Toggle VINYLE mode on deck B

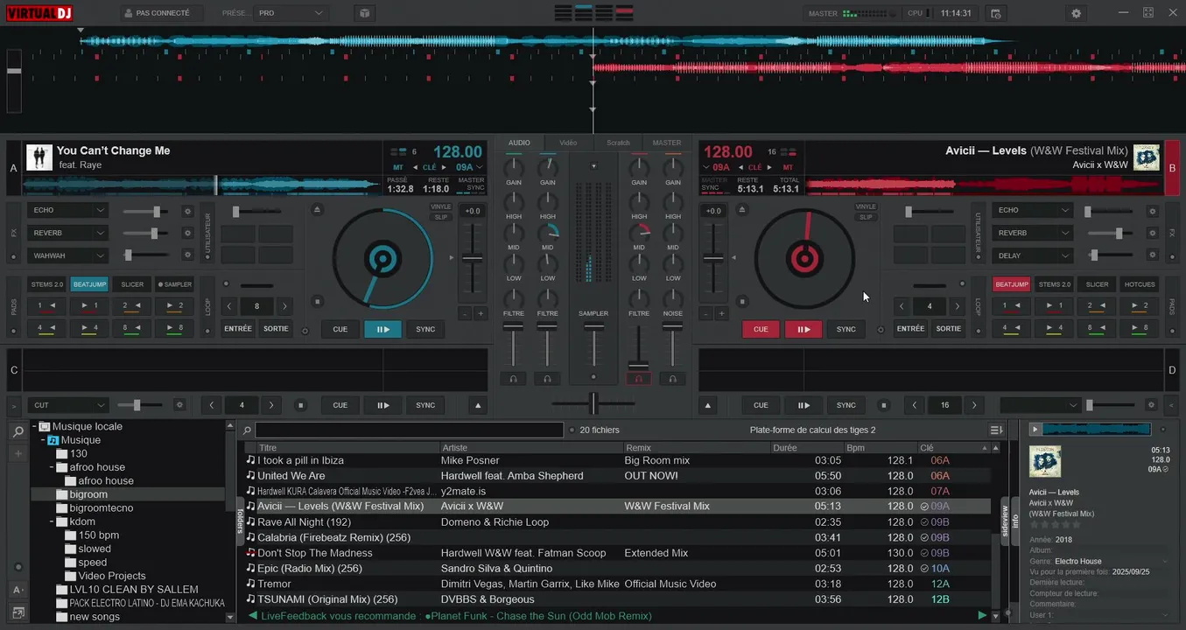866,206
